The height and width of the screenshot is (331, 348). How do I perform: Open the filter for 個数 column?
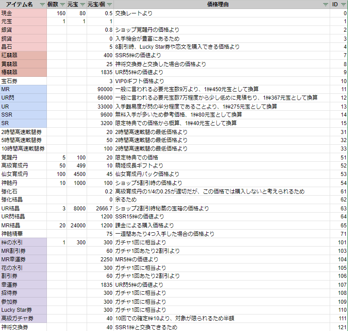point(63,4)
